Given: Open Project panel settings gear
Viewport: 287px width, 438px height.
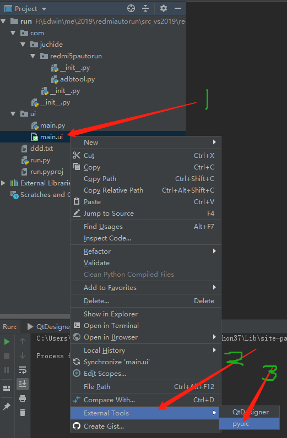Looking at the screenshot, I should [x=164, y=9].
